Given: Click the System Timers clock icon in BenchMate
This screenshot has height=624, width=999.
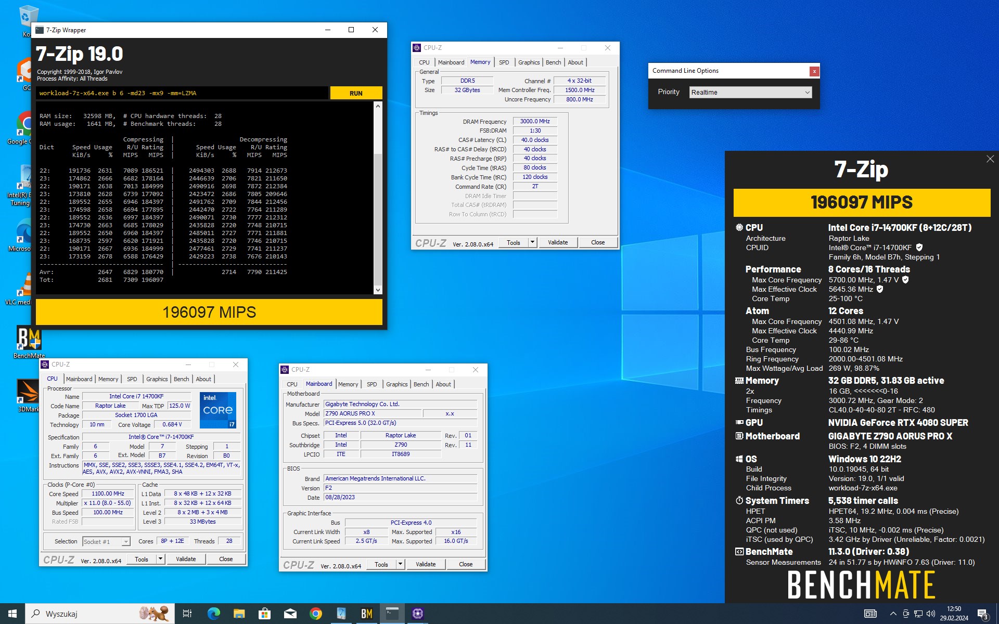Looking at the screenshot, I should tap(739, 500).
